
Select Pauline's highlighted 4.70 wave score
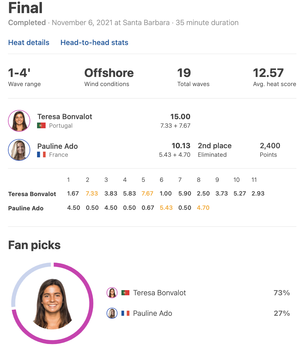(203, 208)
